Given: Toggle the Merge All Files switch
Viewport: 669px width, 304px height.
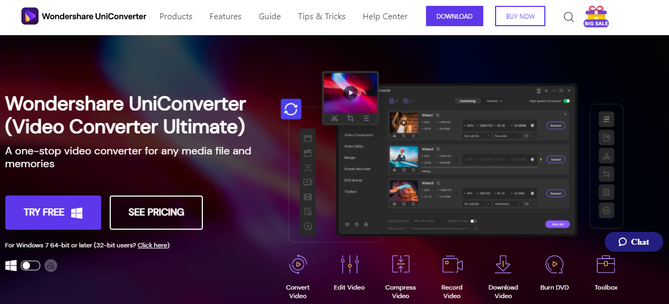Looking at the screenshot, I should click(473, 221).
